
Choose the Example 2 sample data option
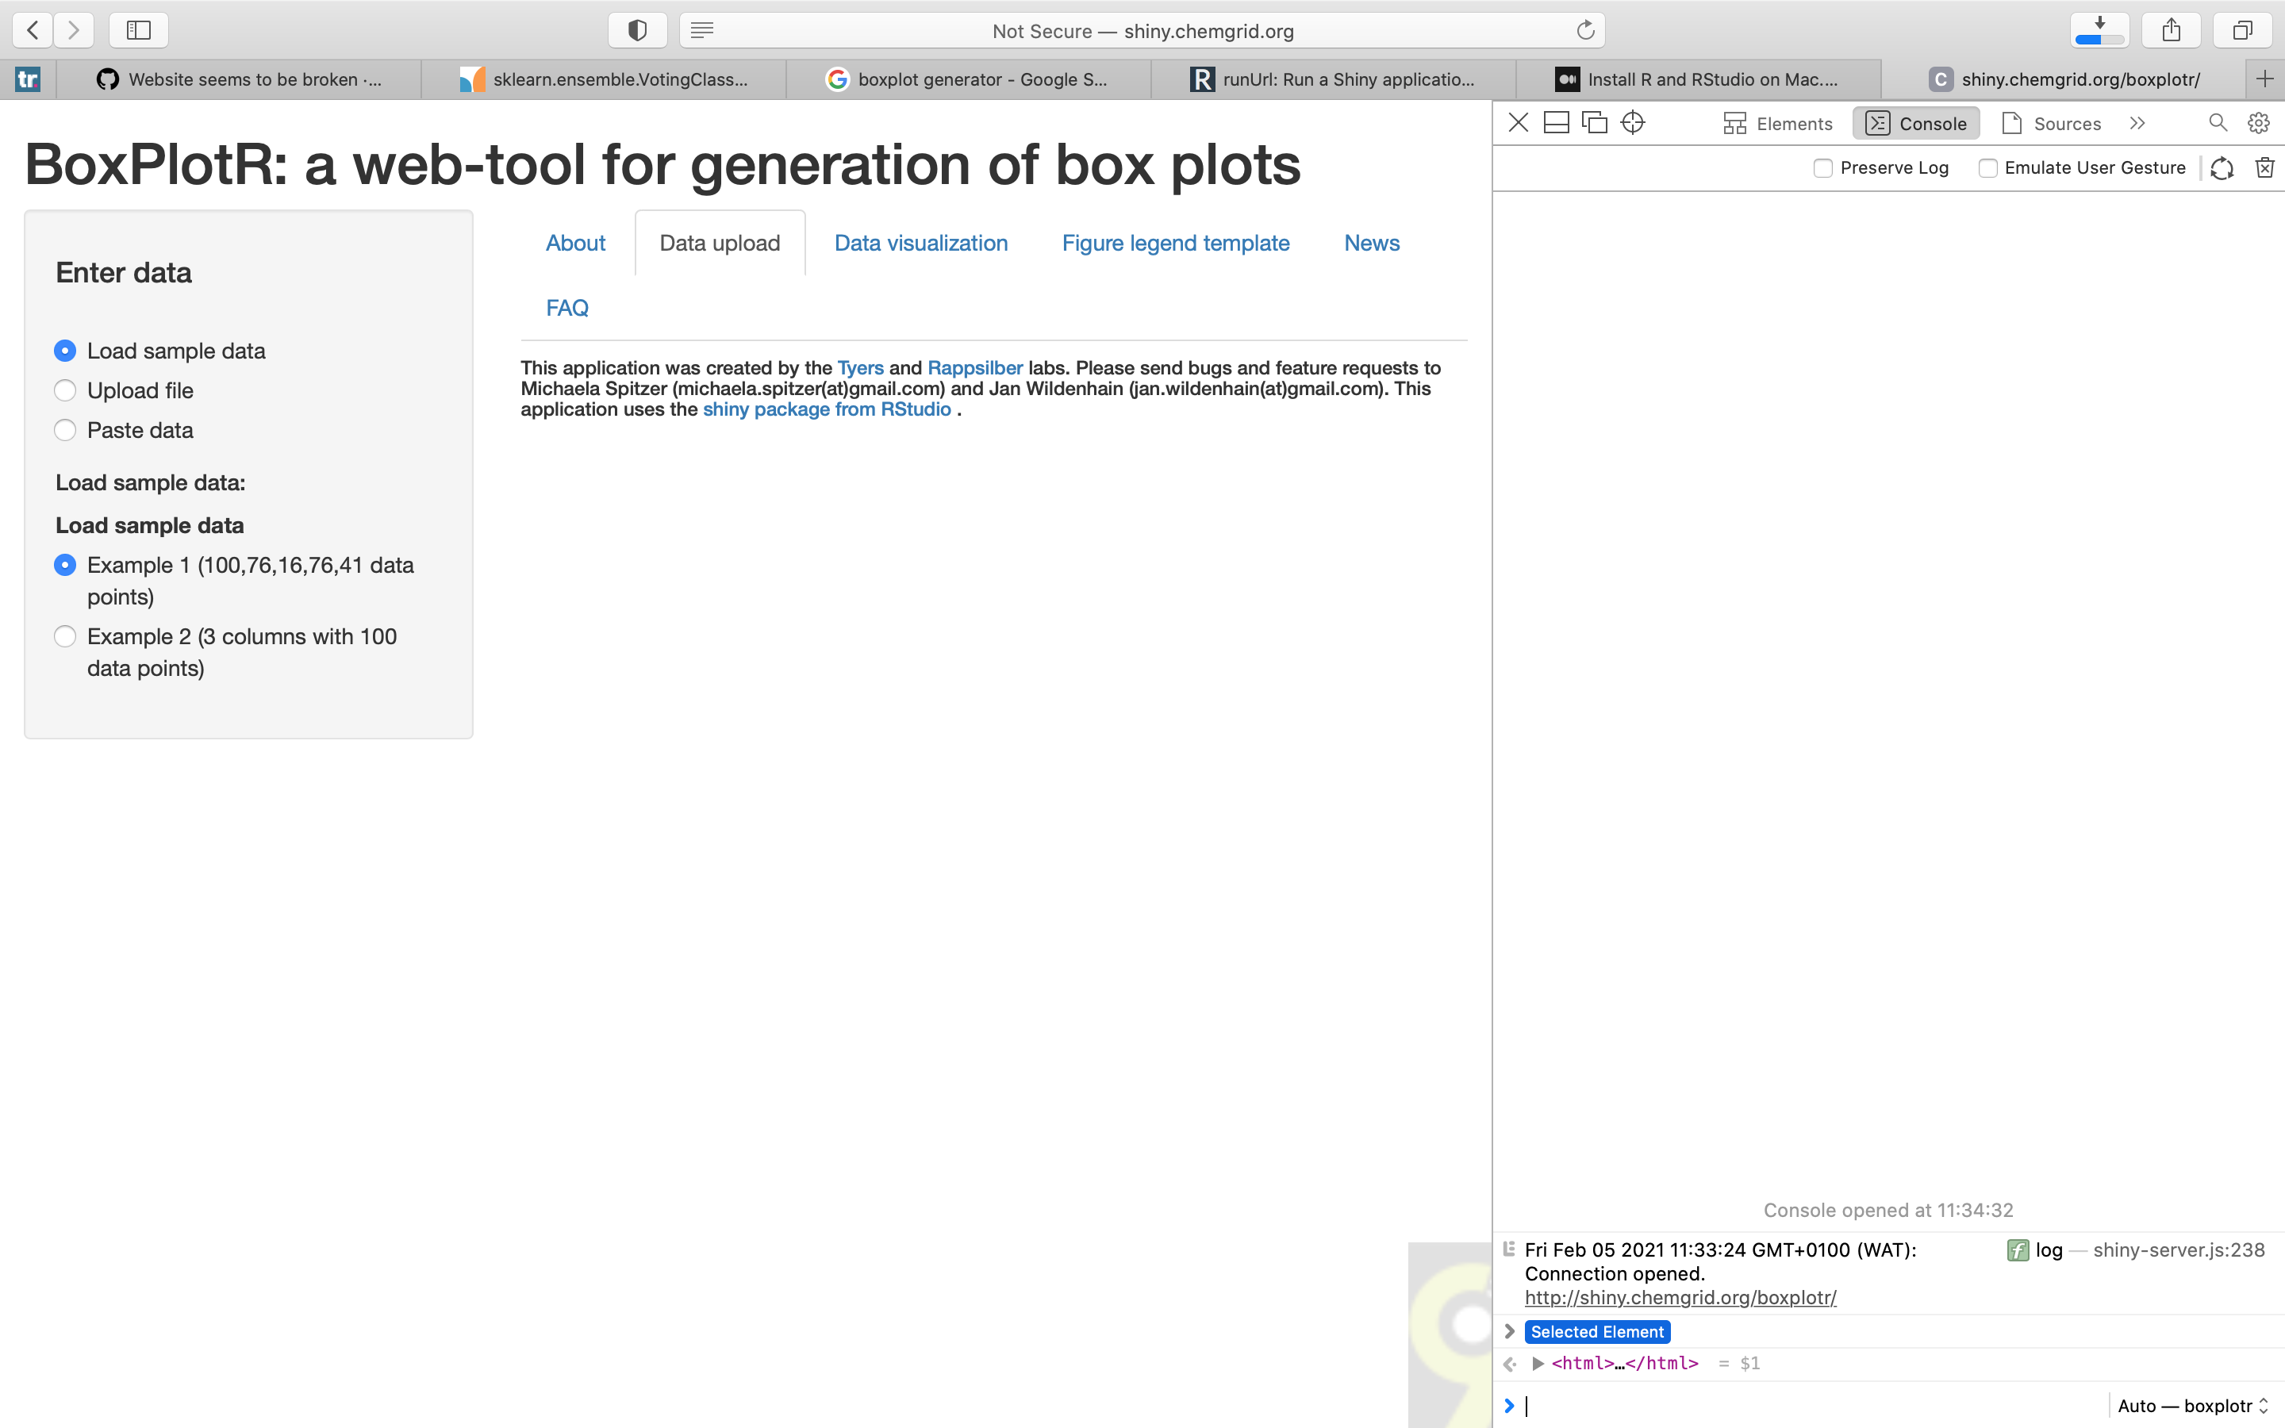point(65,636)
